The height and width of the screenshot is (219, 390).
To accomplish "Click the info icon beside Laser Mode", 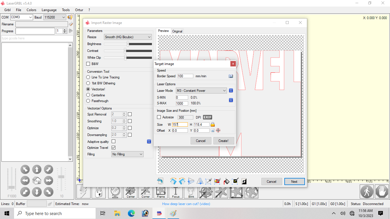I will coord(231,90).
